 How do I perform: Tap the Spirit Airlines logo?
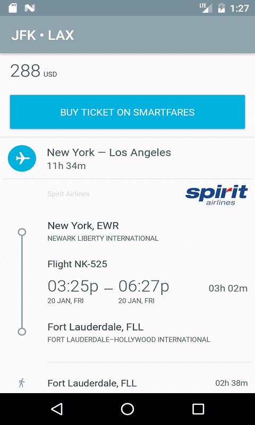(x=217, y=194)
